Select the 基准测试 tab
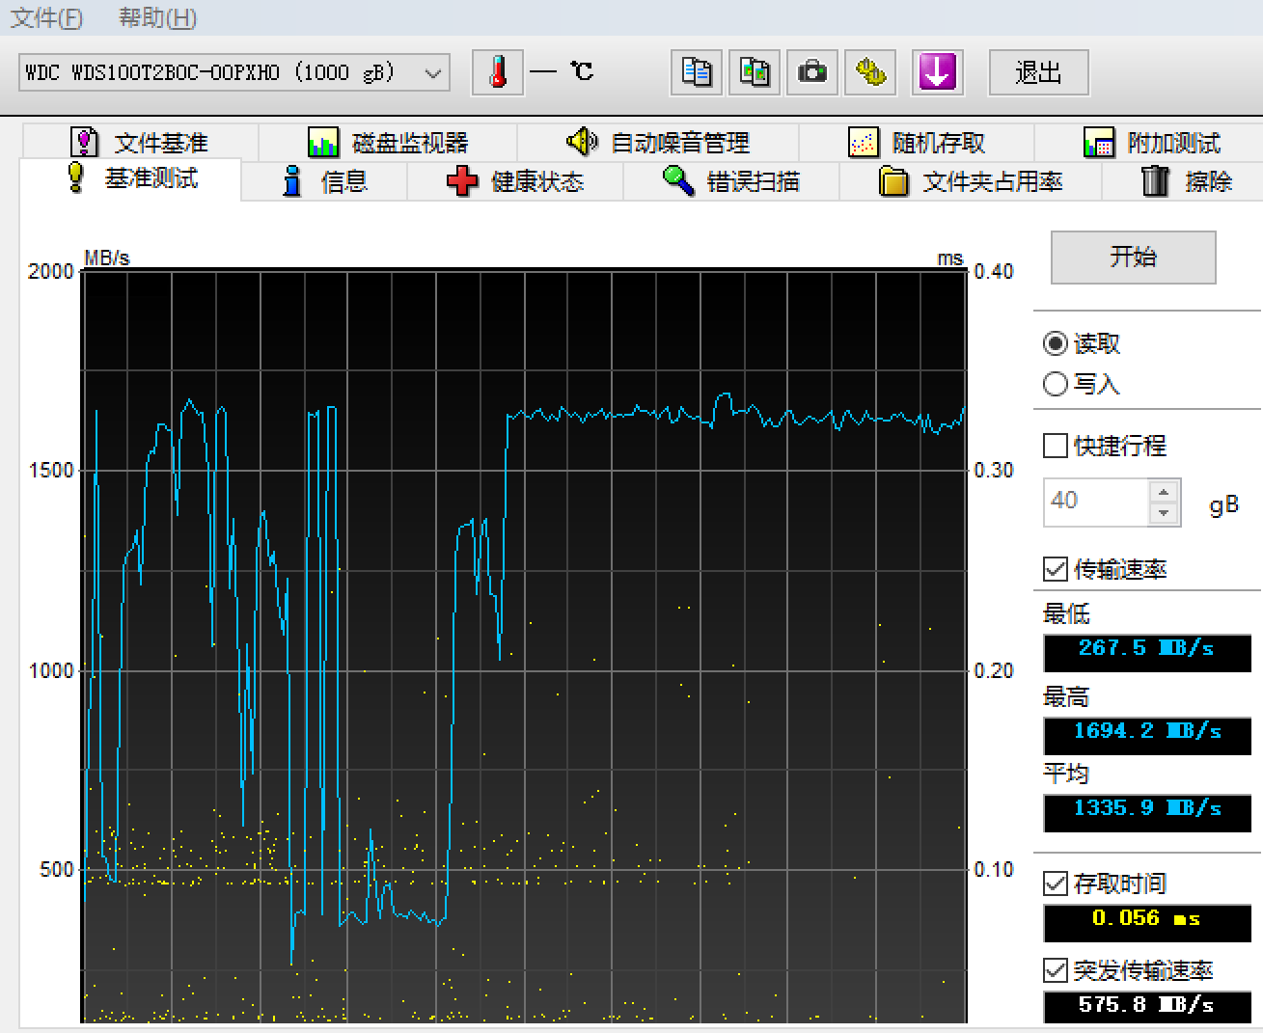Viewport: 1263px width, 1033px height. (x=131, y=179)
